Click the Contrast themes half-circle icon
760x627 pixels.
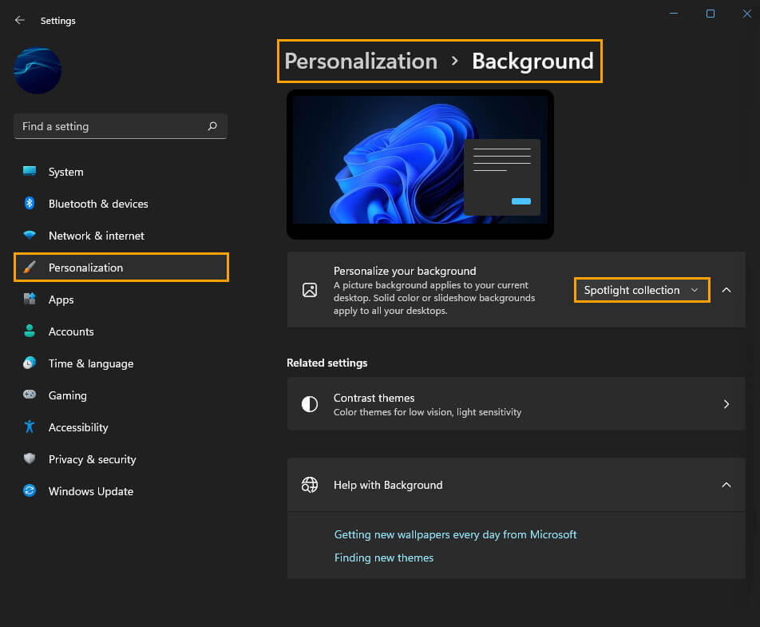[310, 404]
